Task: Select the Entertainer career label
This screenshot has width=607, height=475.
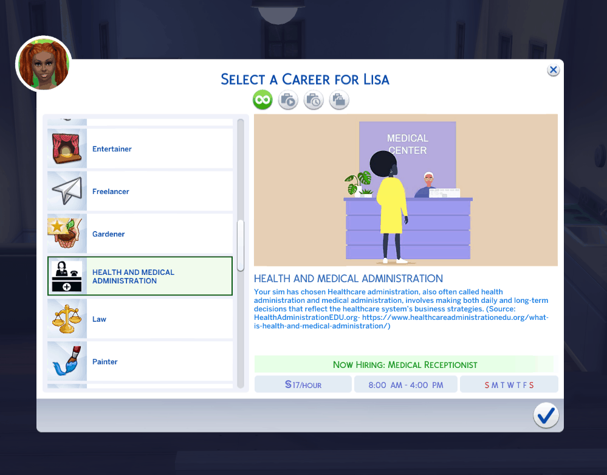Action: (112, 149)
